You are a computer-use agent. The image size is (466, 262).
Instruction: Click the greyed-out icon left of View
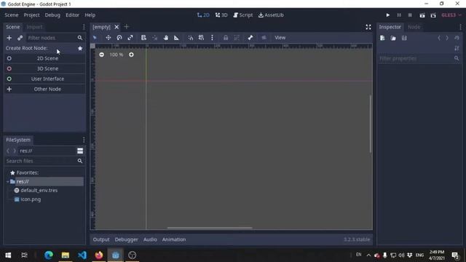tap(264, 38)
